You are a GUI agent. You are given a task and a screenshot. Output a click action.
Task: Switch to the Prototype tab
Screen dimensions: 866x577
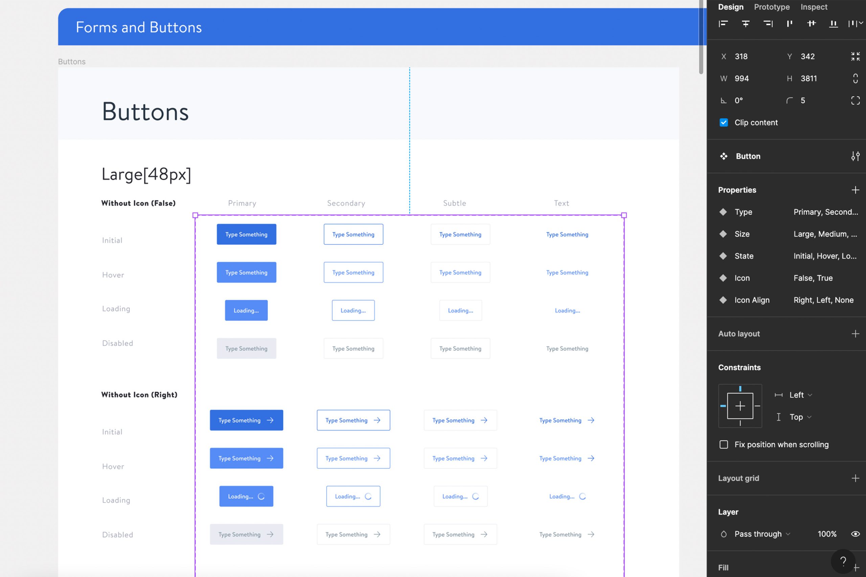point(772,7)
